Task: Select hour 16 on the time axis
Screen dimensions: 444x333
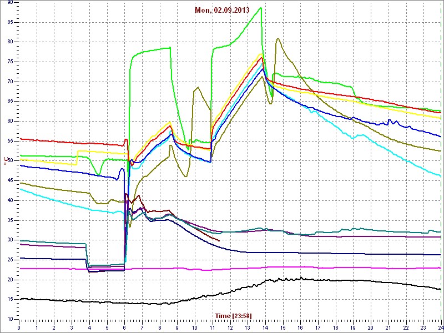Action: (301, 327)
